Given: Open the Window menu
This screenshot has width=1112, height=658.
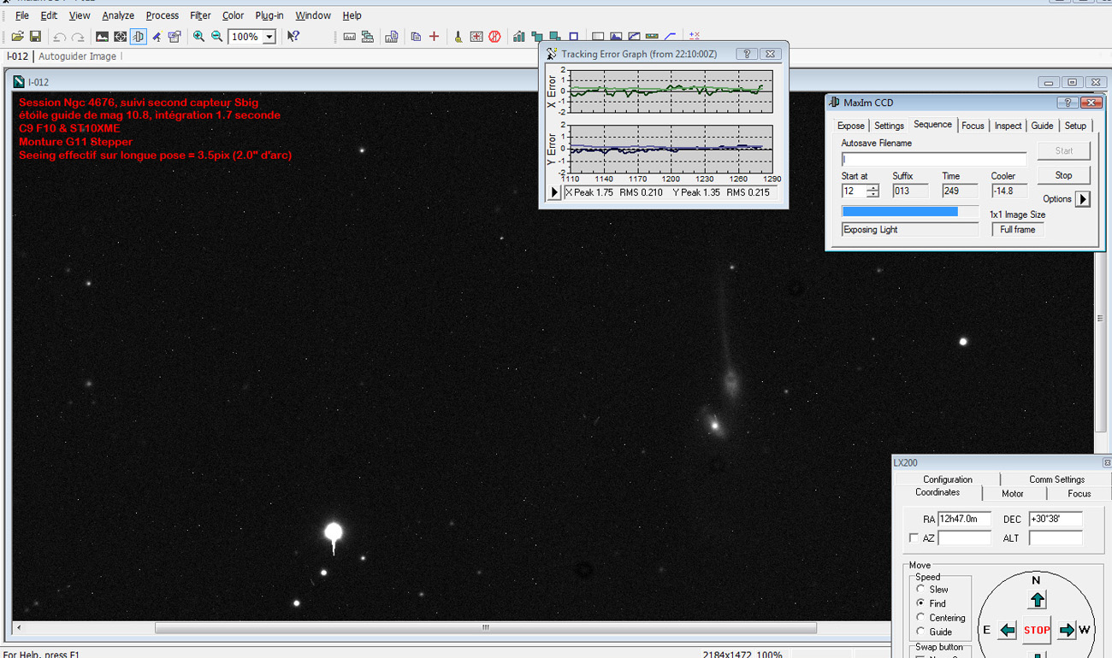Looking at the screenshot, I should (313, 15).
